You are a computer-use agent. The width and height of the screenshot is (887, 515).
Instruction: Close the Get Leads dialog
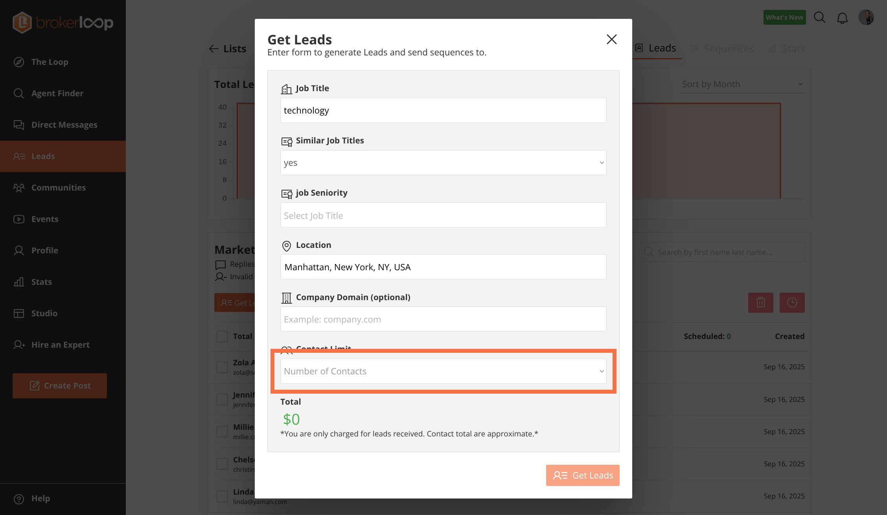tap(611, 39)
